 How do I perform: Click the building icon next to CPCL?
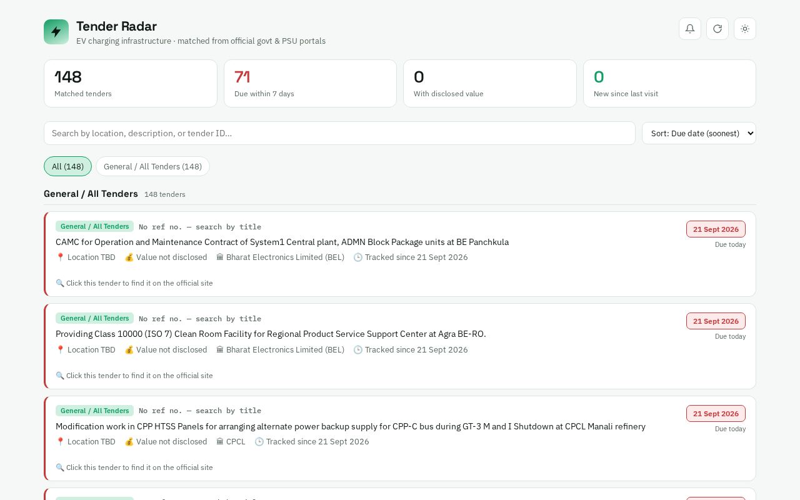click(220, 442)
